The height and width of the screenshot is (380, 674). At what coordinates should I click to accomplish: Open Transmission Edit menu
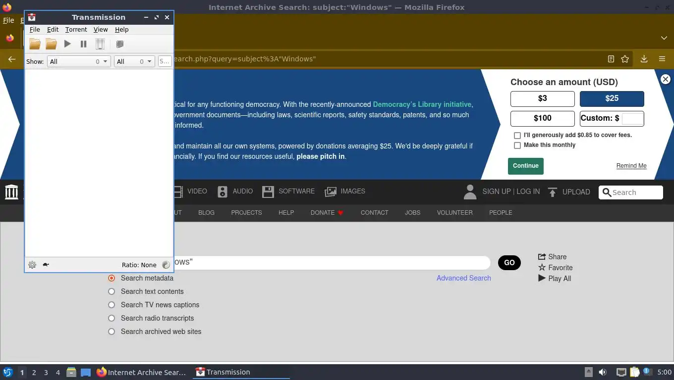[53, 30]
